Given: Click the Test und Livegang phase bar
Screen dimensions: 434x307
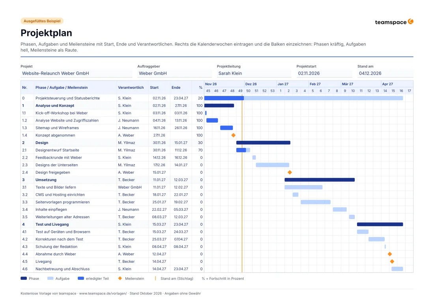Looking at the screenshot, I should (x=380, y=225).
